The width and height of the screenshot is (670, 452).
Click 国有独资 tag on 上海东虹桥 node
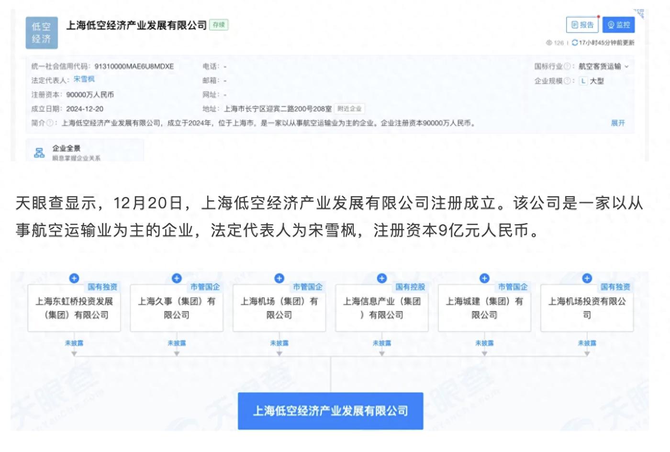tap(102, 287)
